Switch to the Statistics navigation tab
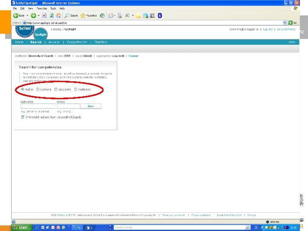Viewport: 308px width, 231px height. pos(101,42)
